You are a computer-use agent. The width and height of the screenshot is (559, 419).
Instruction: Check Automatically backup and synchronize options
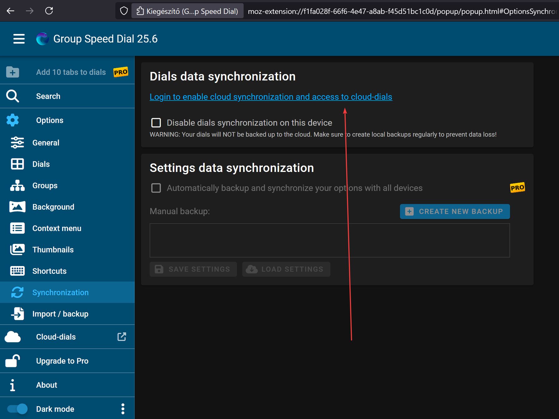(x=156, y=188)
